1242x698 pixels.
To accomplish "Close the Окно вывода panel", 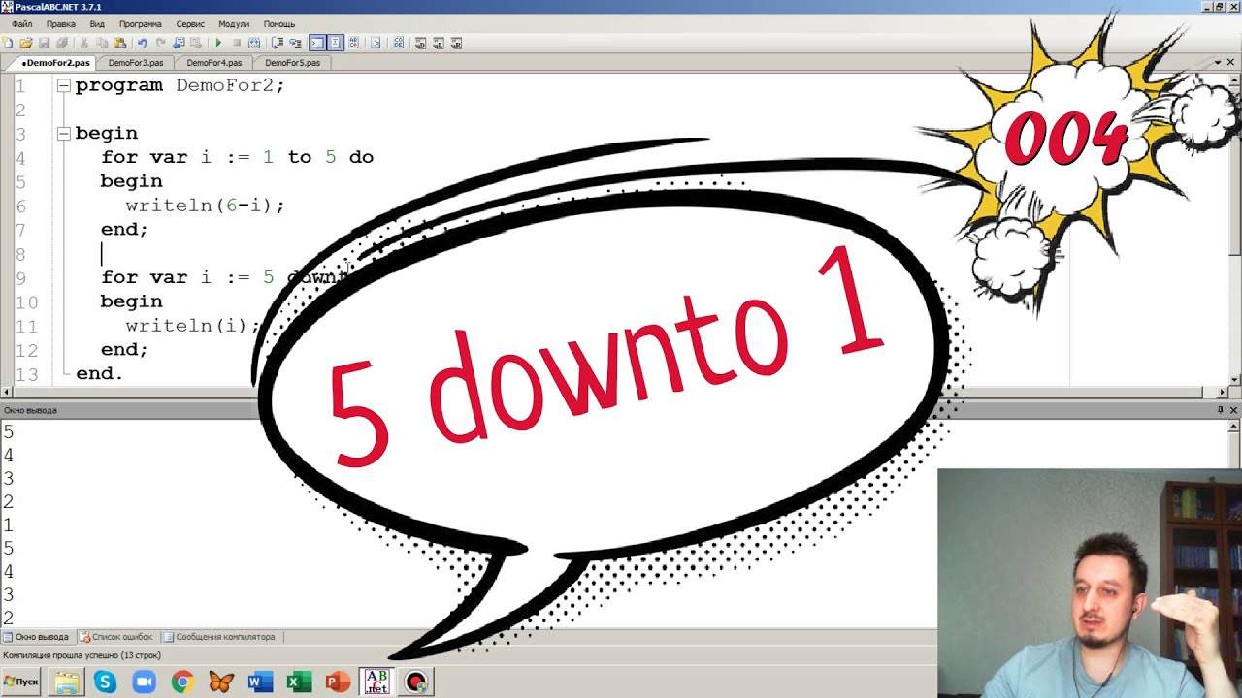I will click(x=1233, y=410).
